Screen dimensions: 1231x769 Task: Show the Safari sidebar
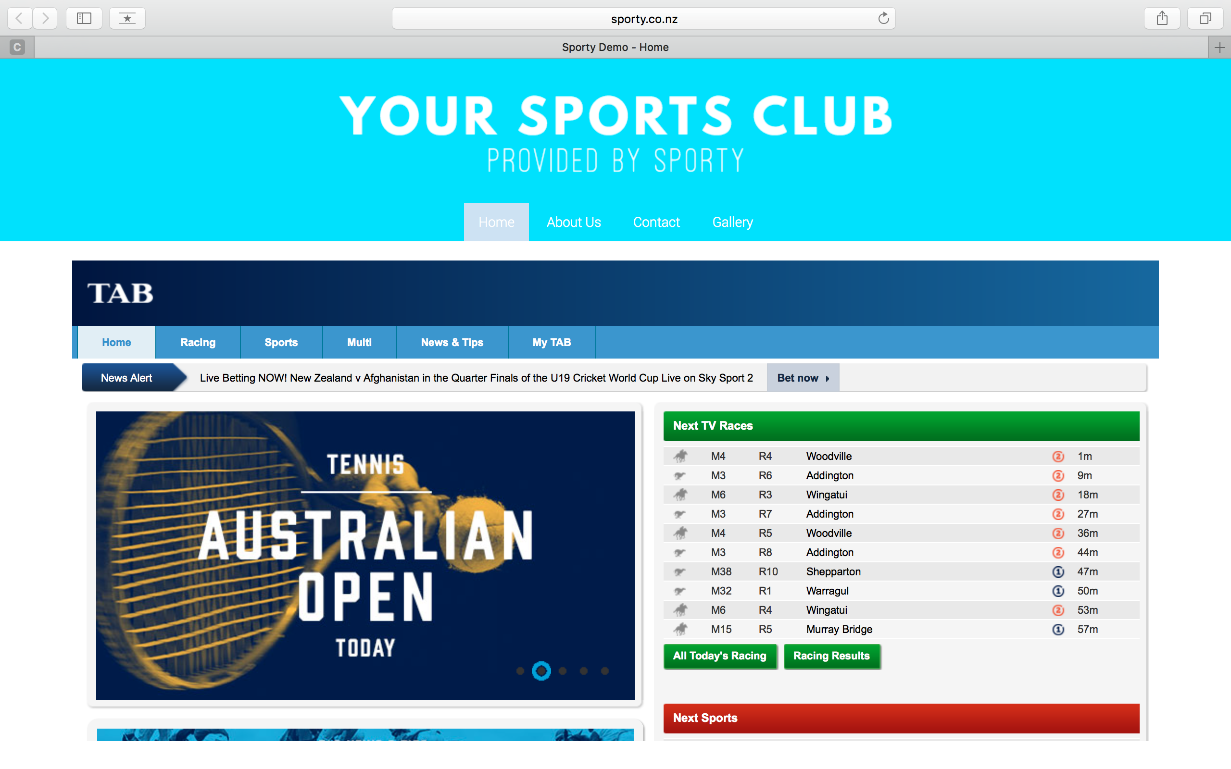point(84,19)
